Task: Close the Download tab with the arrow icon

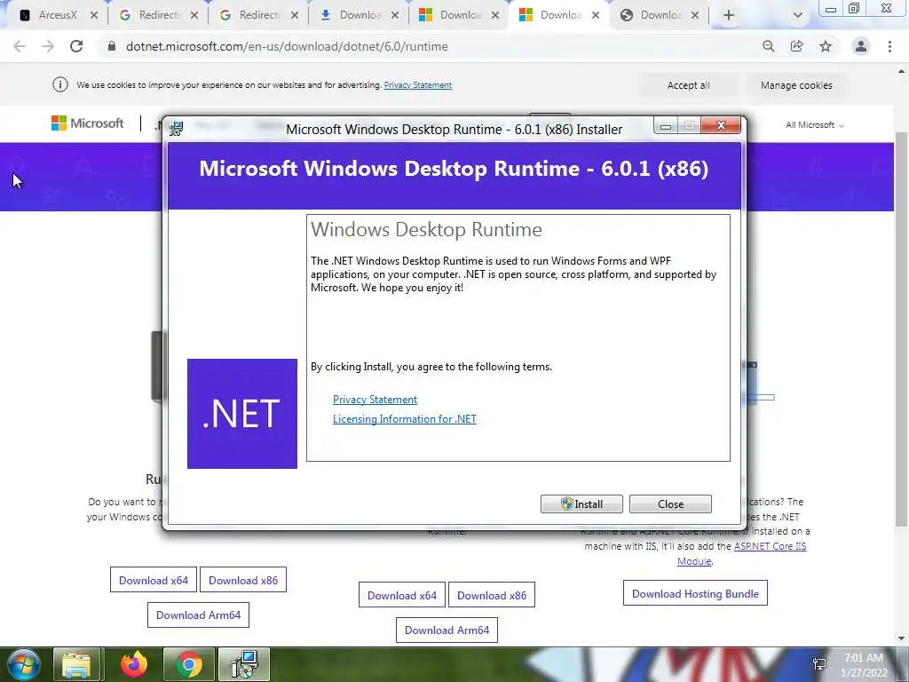Action: click(x=395, y=16)
